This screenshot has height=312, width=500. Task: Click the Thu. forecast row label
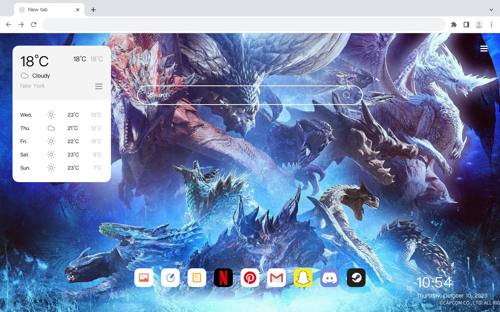[25, 128]
